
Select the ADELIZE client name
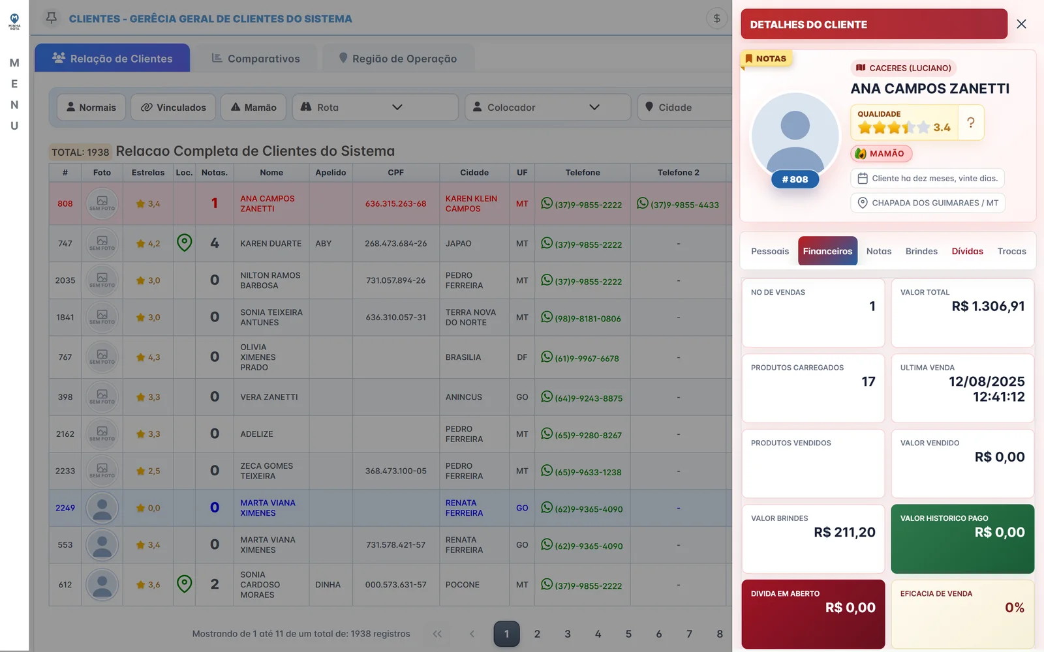[256, 434]
